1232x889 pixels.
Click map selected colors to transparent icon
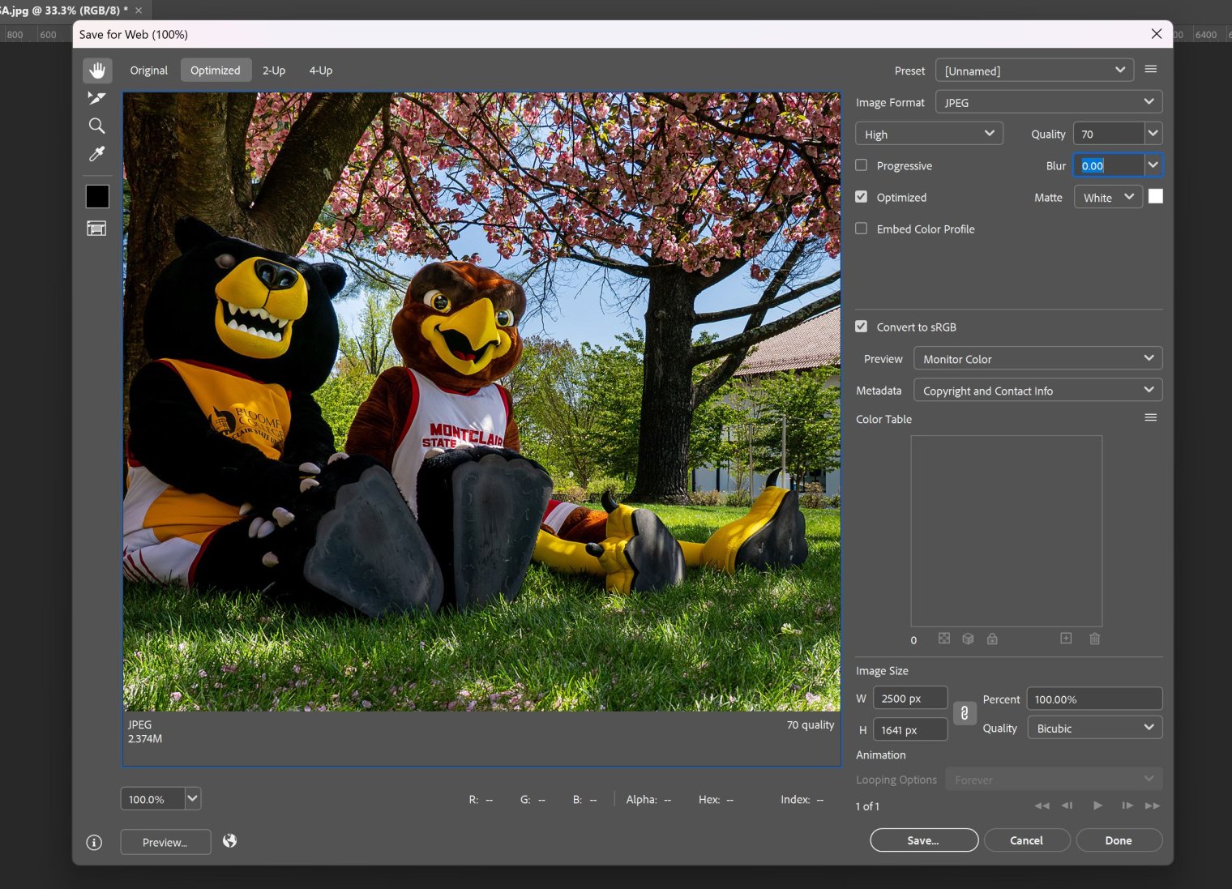944,639
